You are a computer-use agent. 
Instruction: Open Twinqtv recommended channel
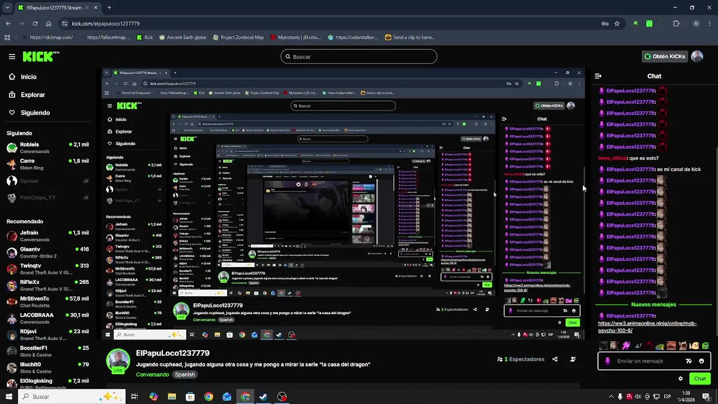click(48, 269)
